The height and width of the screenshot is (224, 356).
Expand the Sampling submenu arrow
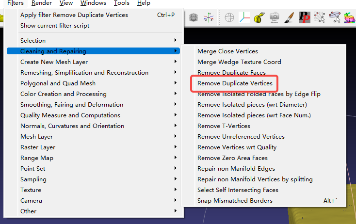tap(175, 179)
